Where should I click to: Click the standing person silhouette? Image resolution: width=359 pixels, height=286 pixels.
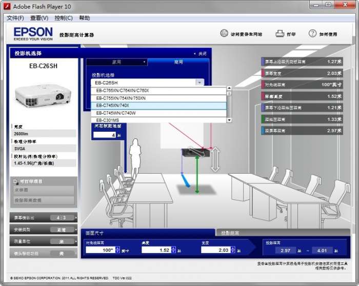(135, 157)
